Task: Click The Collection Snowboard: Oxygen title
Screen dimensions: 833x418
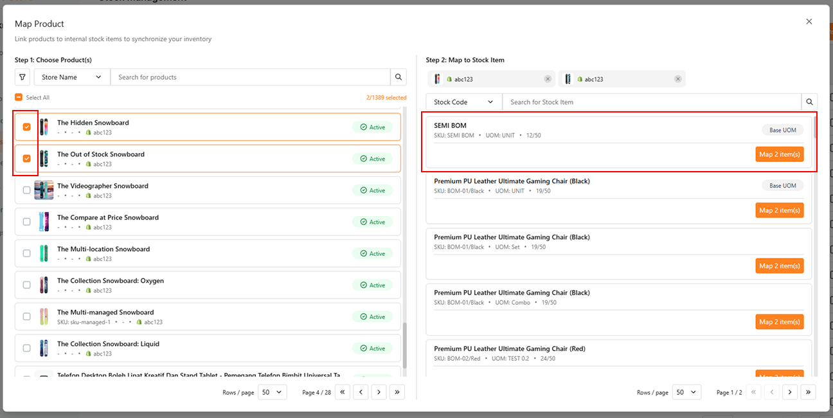Action: (111, 280)
